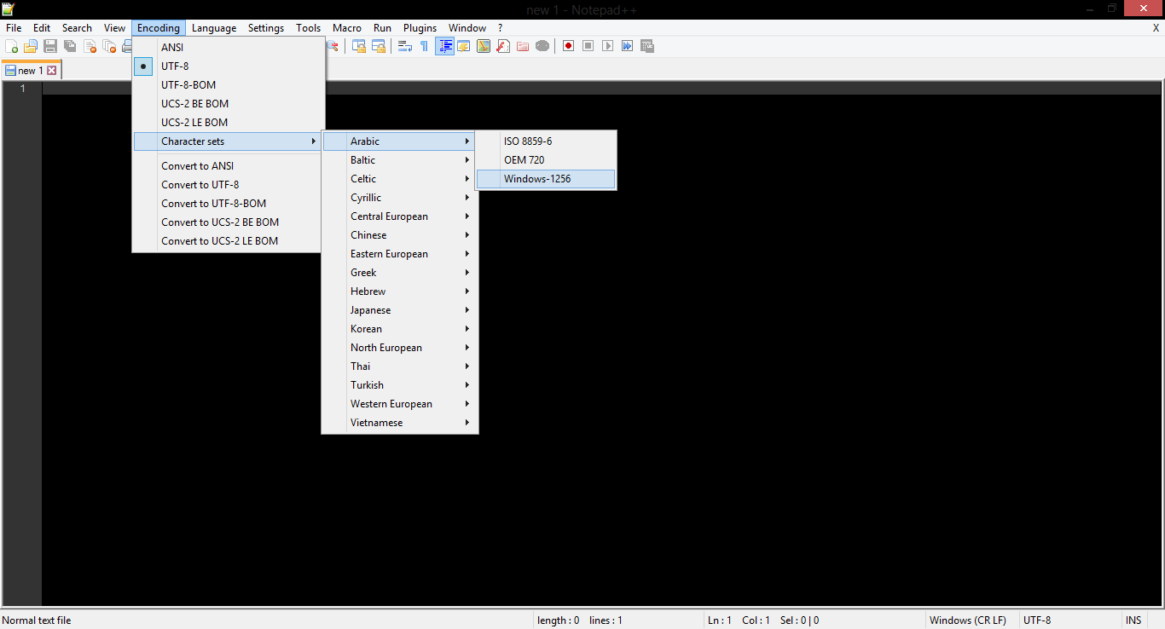The height and width of the screenshot is (629, 1165).
Task: Expand the Central European submenu
Action: pos(399,216)
